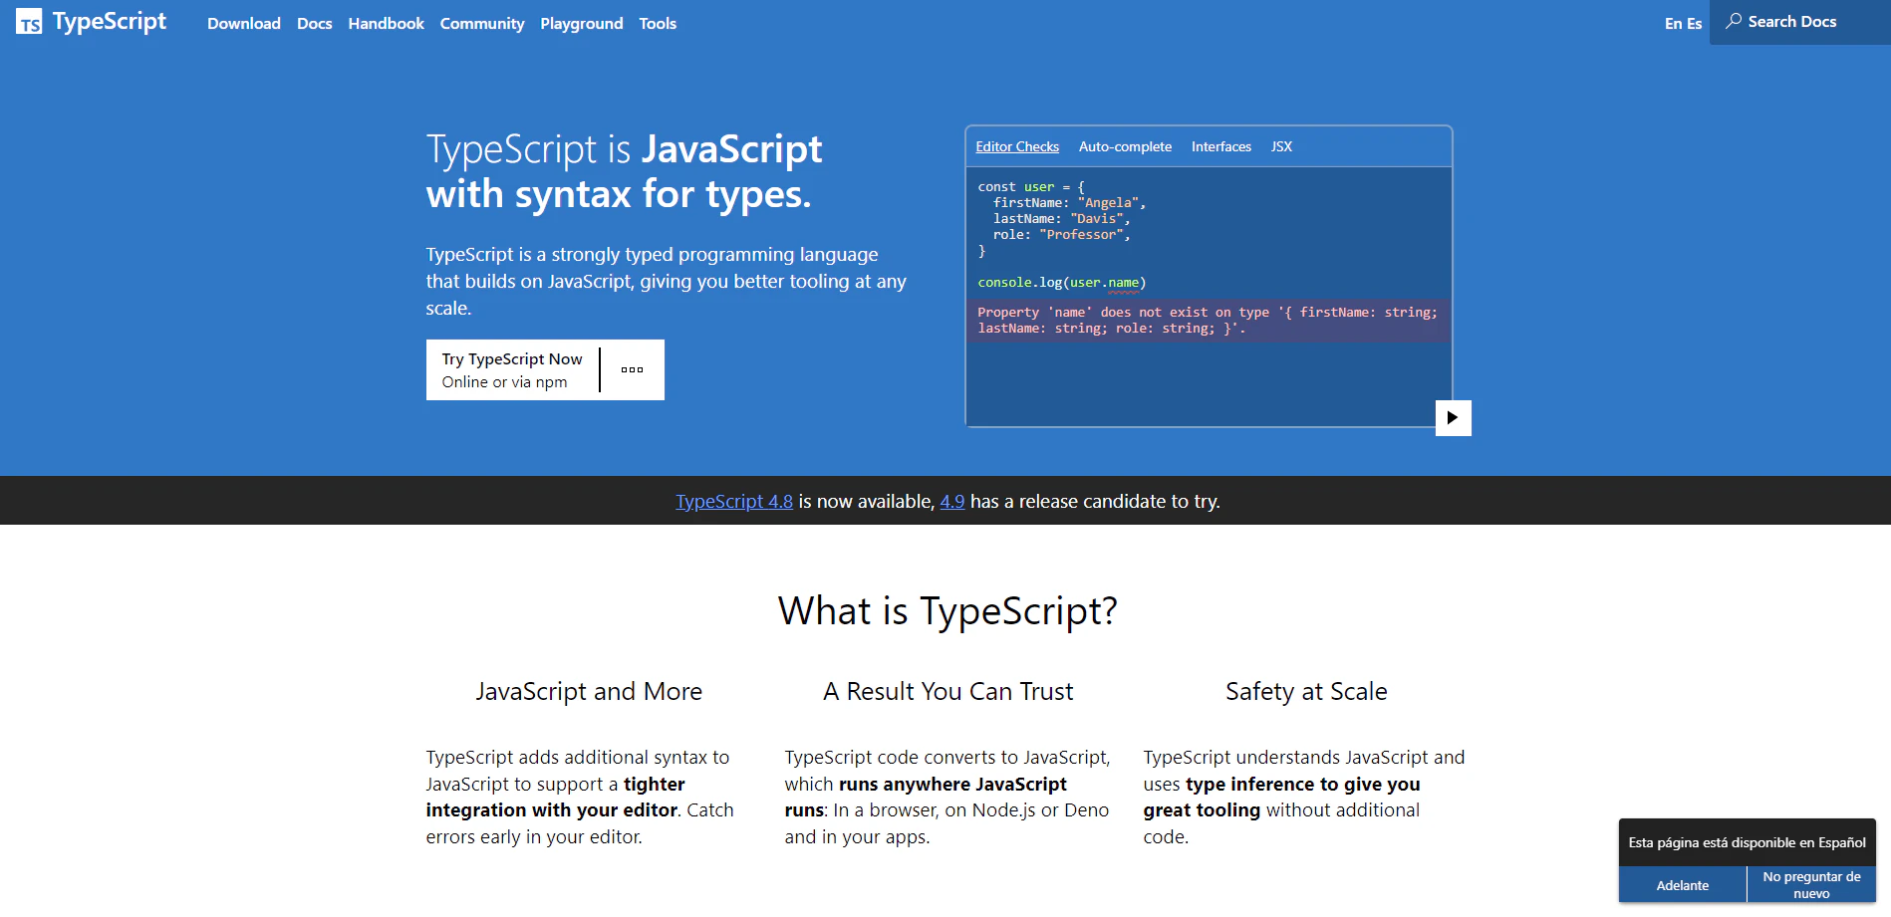Screen dimensions: 1891x917
Task: Open the 4.9 release candidate link
Action: point(952,501)
